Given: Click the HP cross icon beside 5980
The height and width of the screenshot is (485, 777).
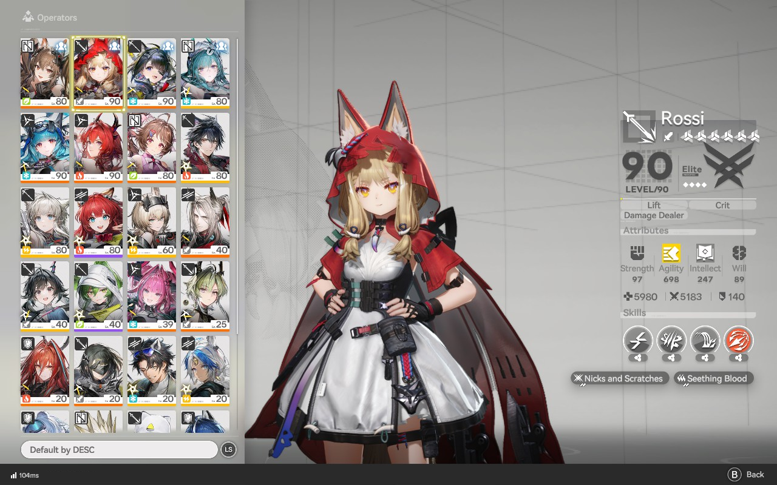Looking at the screenshot, I should [628, 296].
